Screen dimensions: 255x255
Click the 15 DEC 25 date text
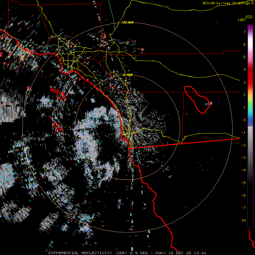tap(181, 253)
